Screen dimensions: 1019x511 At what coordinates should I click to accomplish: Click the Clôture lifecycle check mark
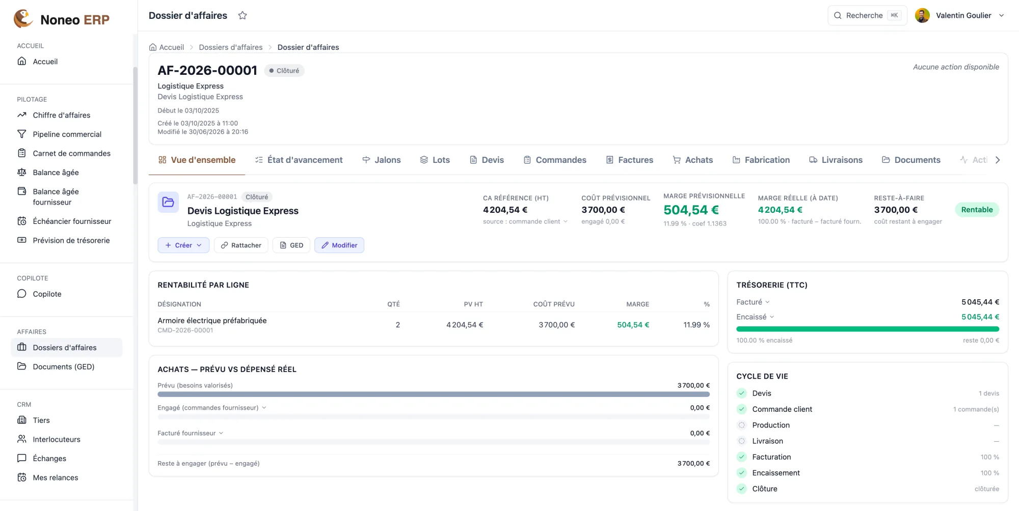[742, 489]
